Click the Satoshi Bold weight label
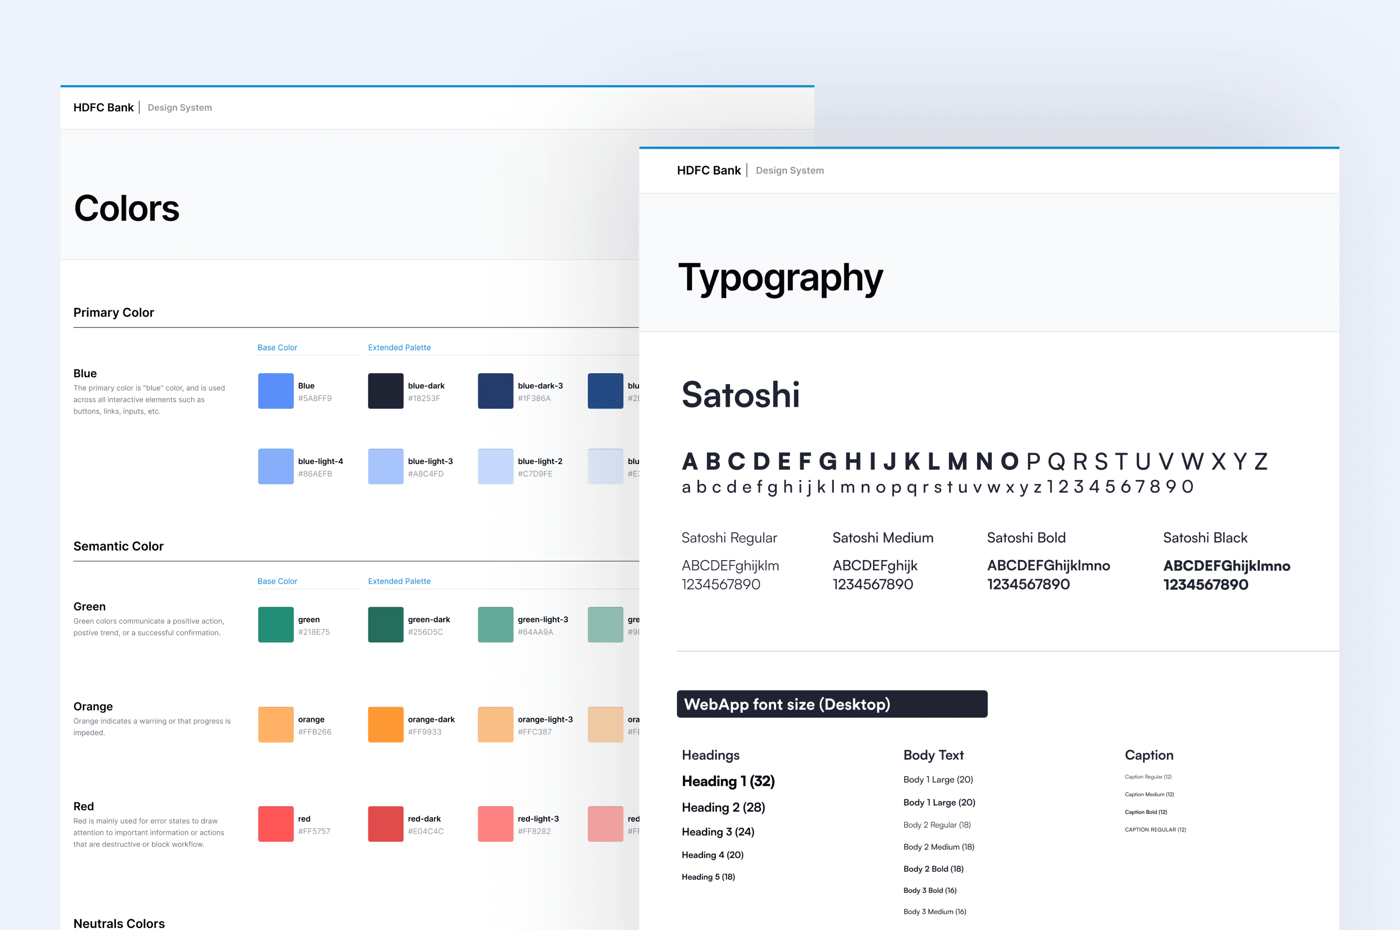 (1026, 537)
